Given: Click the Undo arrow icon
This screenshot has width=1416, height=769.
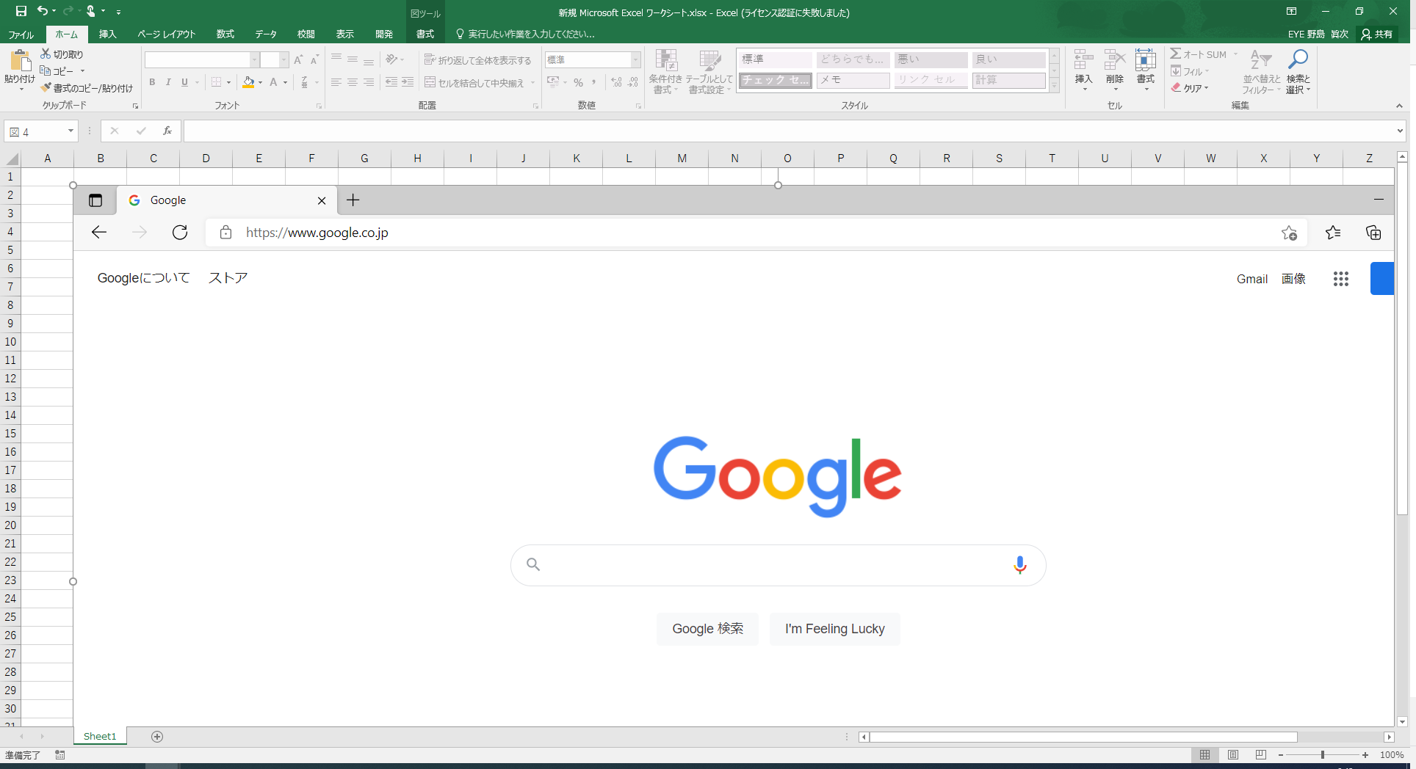Looking at the screenshot, I should (43, 11).
